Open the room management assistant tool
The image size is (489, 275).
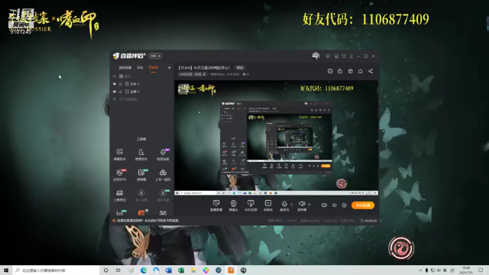pyautogui.click(x=141, y=154)
